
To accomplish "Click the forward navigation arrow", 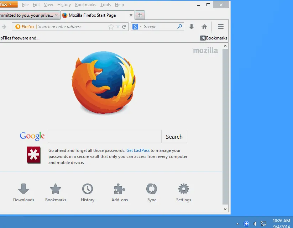I will pos(4,27).
